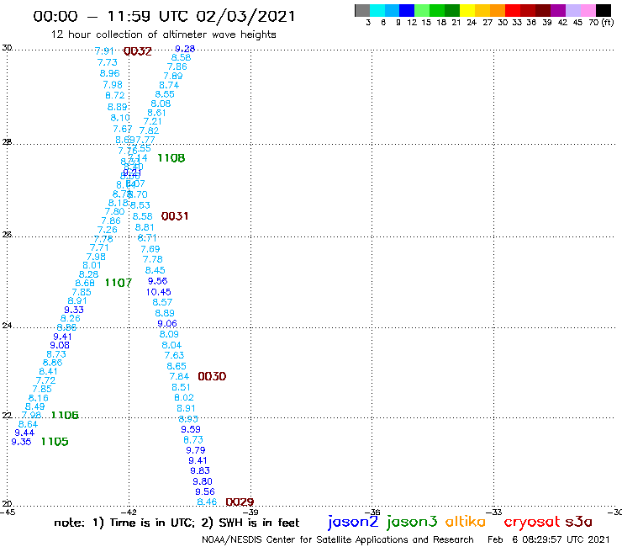
Task: Select the 9.44 wave height reading
Action: (24, 433)
